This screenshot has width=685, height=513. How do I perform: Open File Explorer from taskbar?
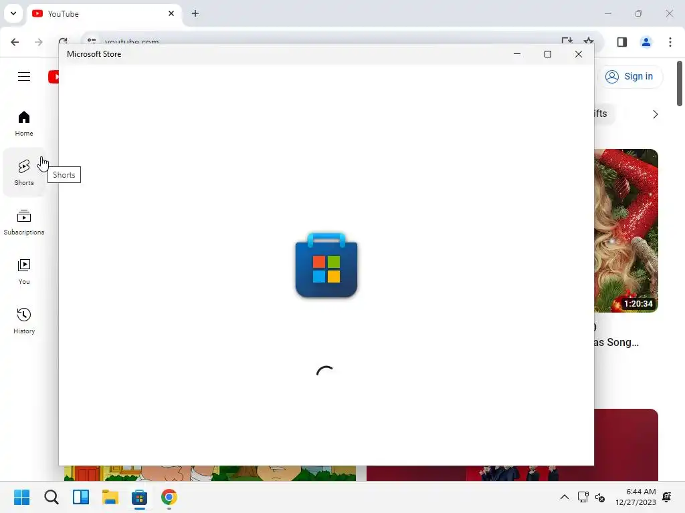(x=110, y=497)
